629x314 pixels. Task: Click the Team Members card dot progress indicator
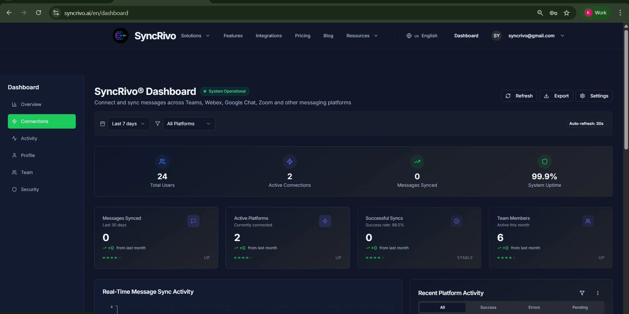tap(506, 258)
